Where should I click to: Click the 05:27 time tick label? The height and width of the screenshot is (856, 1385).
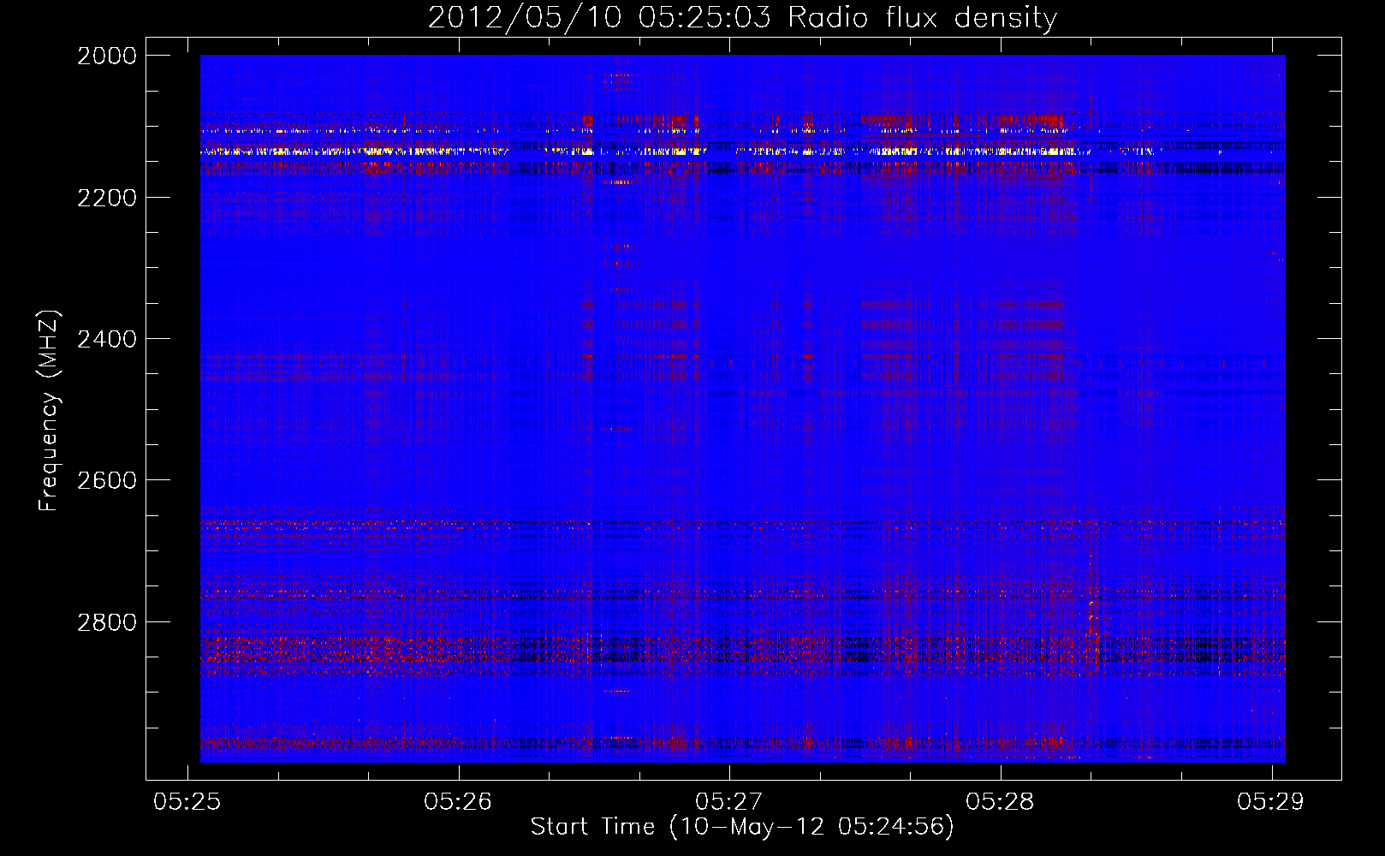click(728, 801)
